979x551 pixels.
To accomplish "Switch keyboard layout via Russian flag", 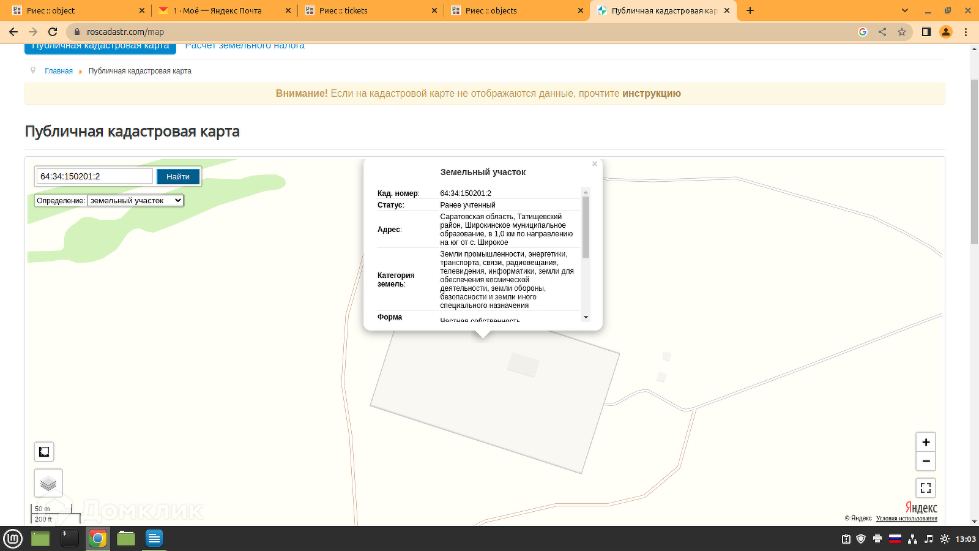I will [x=895, y=539].
